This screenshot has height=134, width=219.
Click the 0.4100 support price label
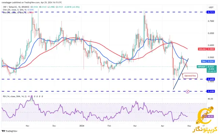coord(211,91)
